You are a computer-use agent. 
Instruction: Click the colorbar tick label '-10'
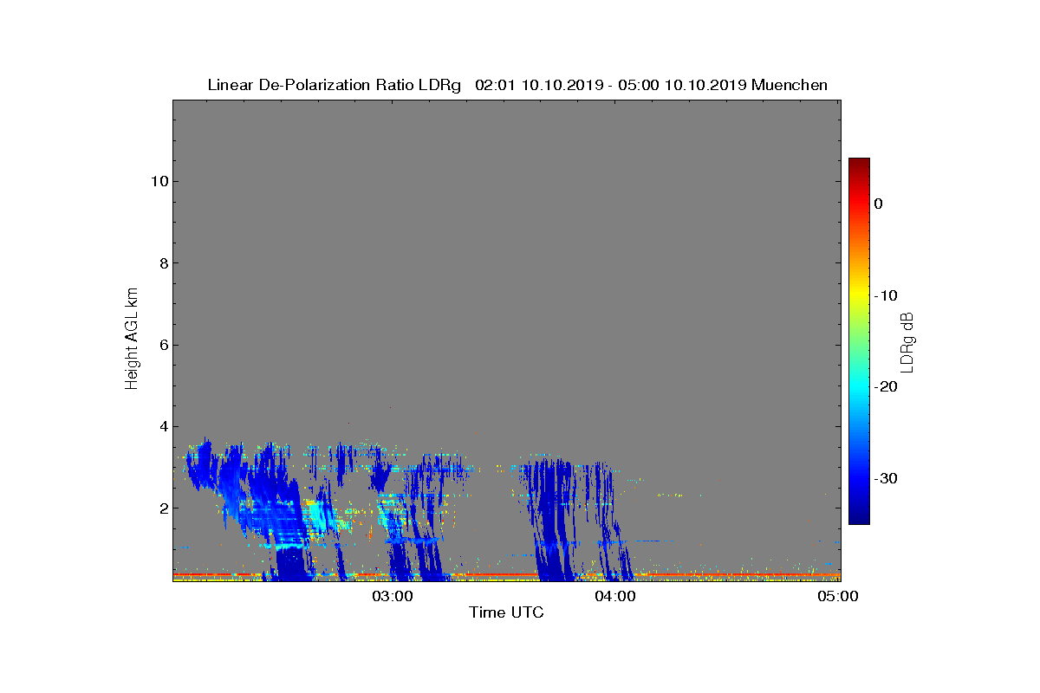[x=886, y=295]
